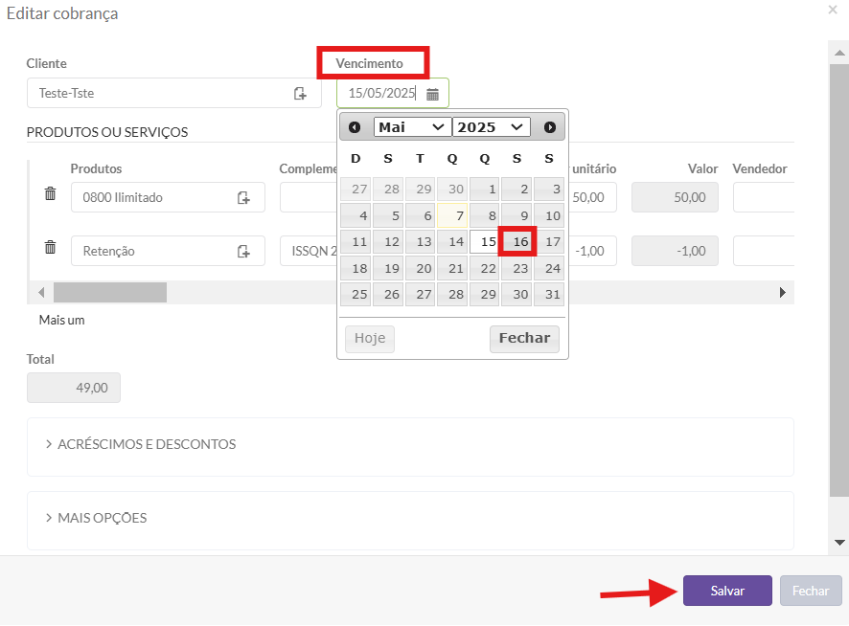Pick day 23 in the calendar

(x=517, y=268)
